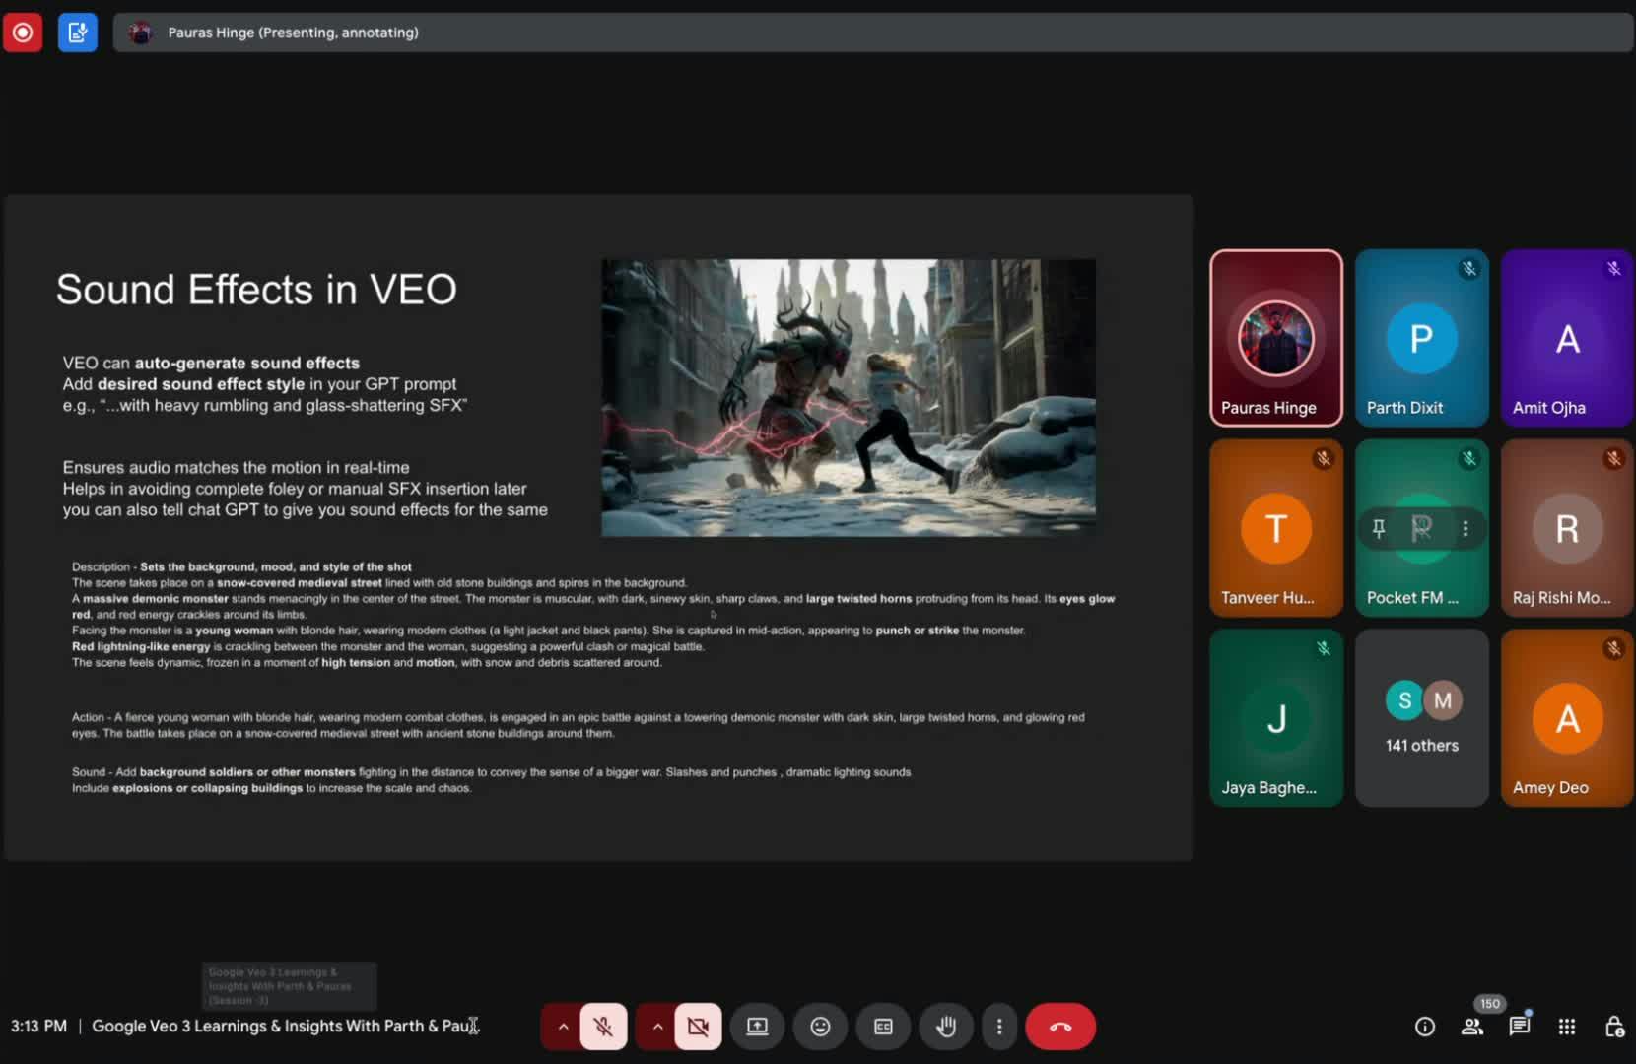Open the emoji reactions button
1636x1064 pixels.
click(820, 1027)
